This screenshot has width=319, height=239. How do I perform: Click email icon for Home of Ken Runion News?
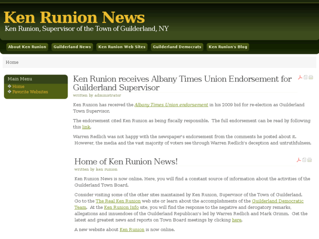[x=304, y=160]
